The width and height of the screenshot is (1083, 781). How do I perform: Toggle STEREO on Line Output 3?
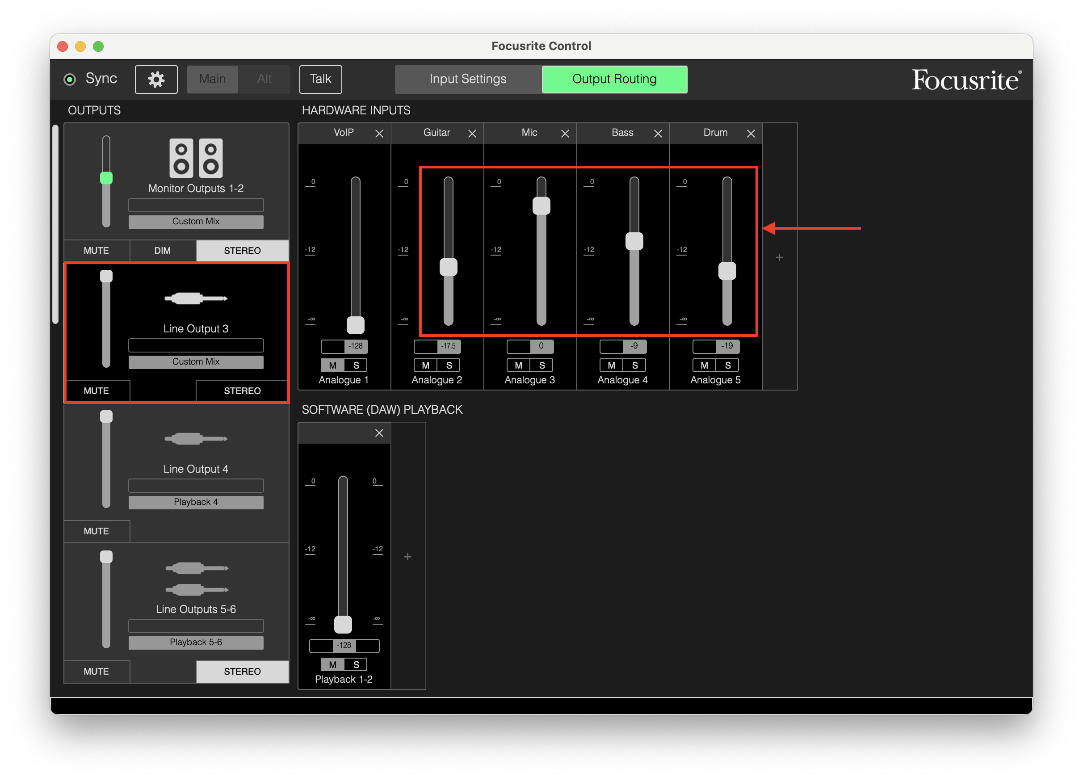pos(243,391)
